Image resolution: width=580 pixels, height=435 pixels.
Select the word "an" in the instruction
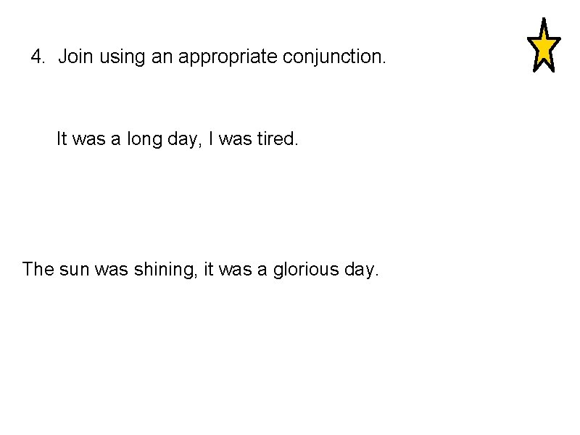[x=162, y=59]
